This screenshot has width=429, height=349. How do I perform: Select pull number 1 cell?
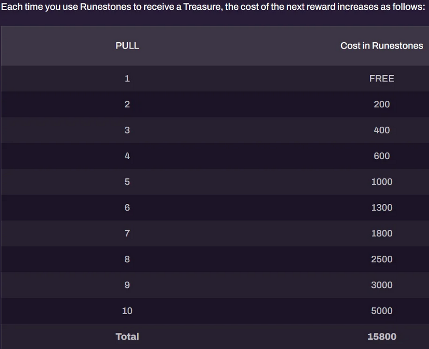tap(127, 78)
